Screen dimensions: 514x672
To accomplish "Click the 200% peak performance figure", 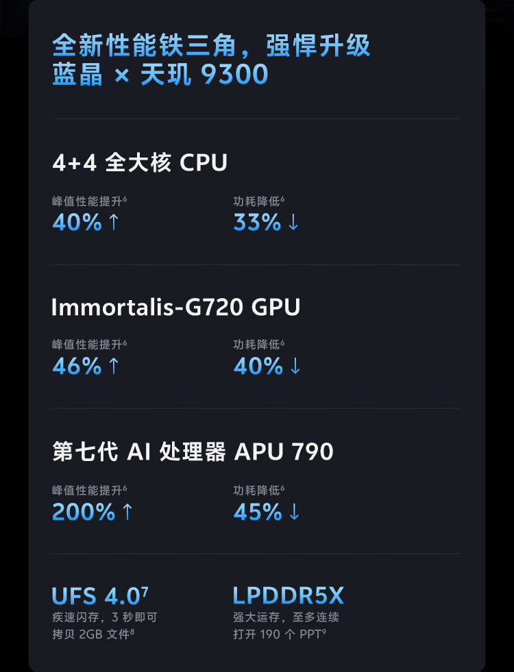I will coord(84,512).
